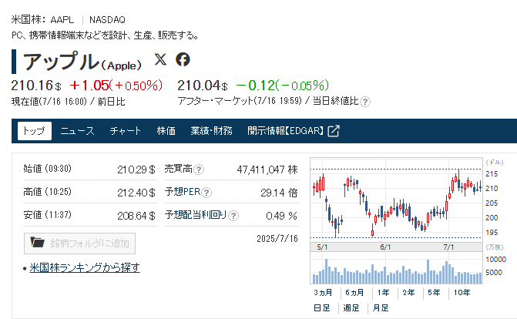Click after-market change −0.12(−0.05%)
517x319 pixels.
[x=283, y=86]
